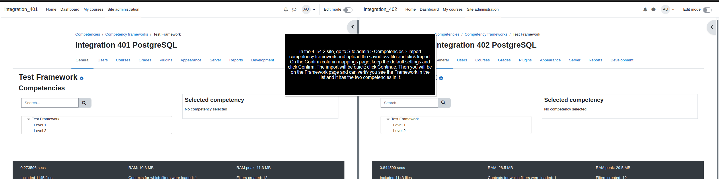Toggle Edit mode switch in integration_401
This screenshot has height=179, width=719.
coord(348,10)
